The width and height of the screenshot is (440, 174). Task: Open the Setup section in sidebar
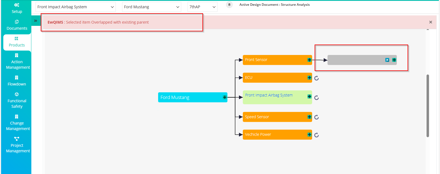click(17, 8)
